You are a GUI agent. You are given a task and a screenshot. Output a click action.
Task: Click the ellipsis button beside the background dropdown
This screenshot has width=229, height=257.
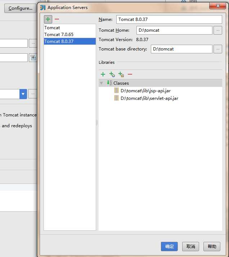pyautogui.click(x=32, y=94)
